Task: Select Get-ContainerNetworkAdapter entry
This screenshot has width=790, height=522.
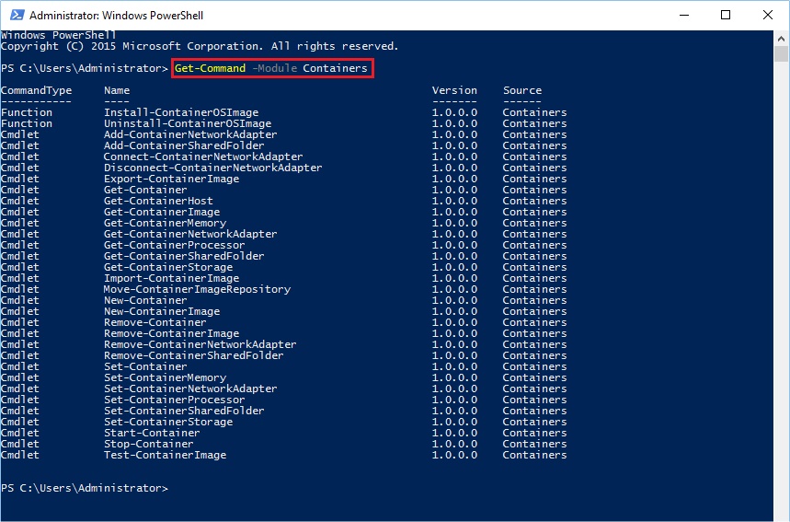Action: [190, 234]
